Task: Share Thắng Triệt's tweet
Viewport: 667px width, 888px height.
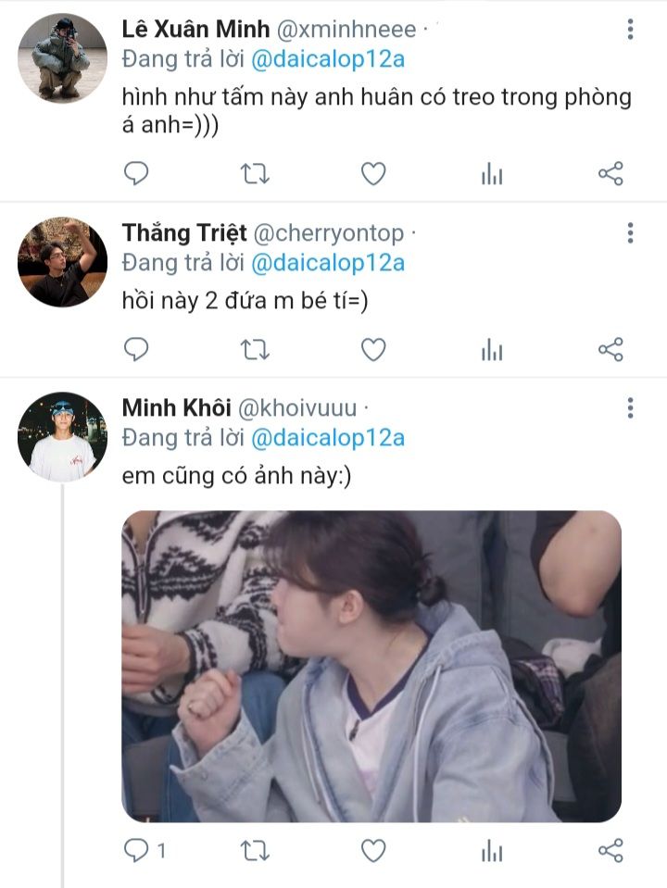Action: (x=610, y=349)
